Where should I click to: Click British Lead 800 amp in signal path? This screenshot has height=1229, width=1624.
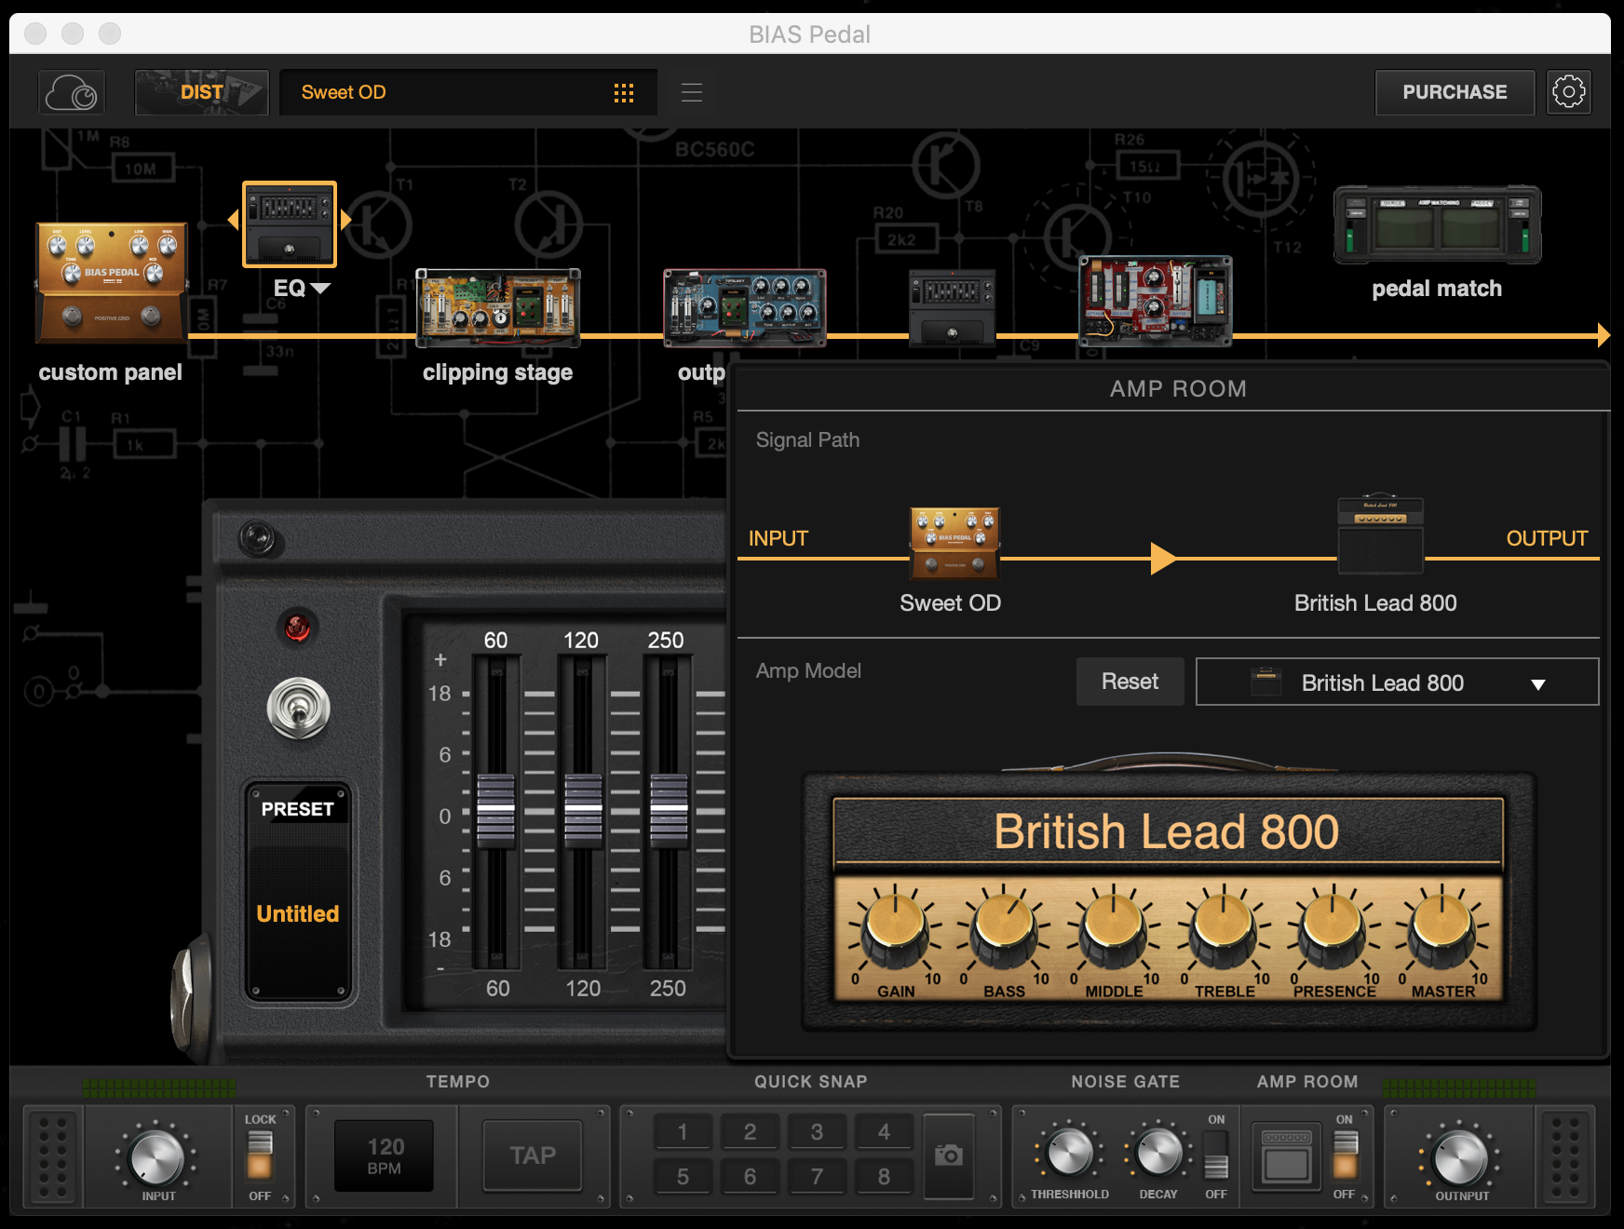(x=1380, y=535)
